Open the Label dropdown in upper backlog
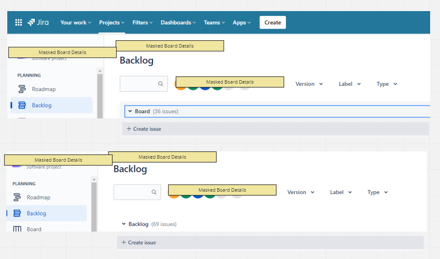 [x=350, y=84]
